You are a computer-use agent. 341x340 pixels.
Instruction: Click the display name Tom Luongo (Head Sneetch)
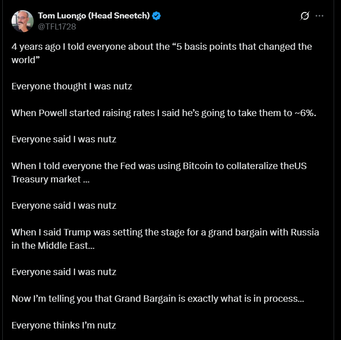tap(94, 16)
